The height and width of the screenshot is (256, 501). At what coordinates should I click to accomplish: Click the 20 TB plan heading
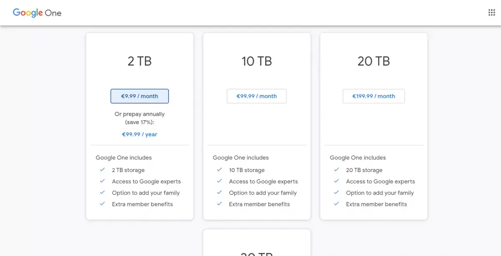[374, 61]
